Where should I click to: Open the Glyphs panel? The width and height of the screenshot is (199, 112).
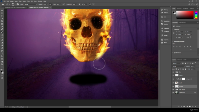(x=164, y=35)
